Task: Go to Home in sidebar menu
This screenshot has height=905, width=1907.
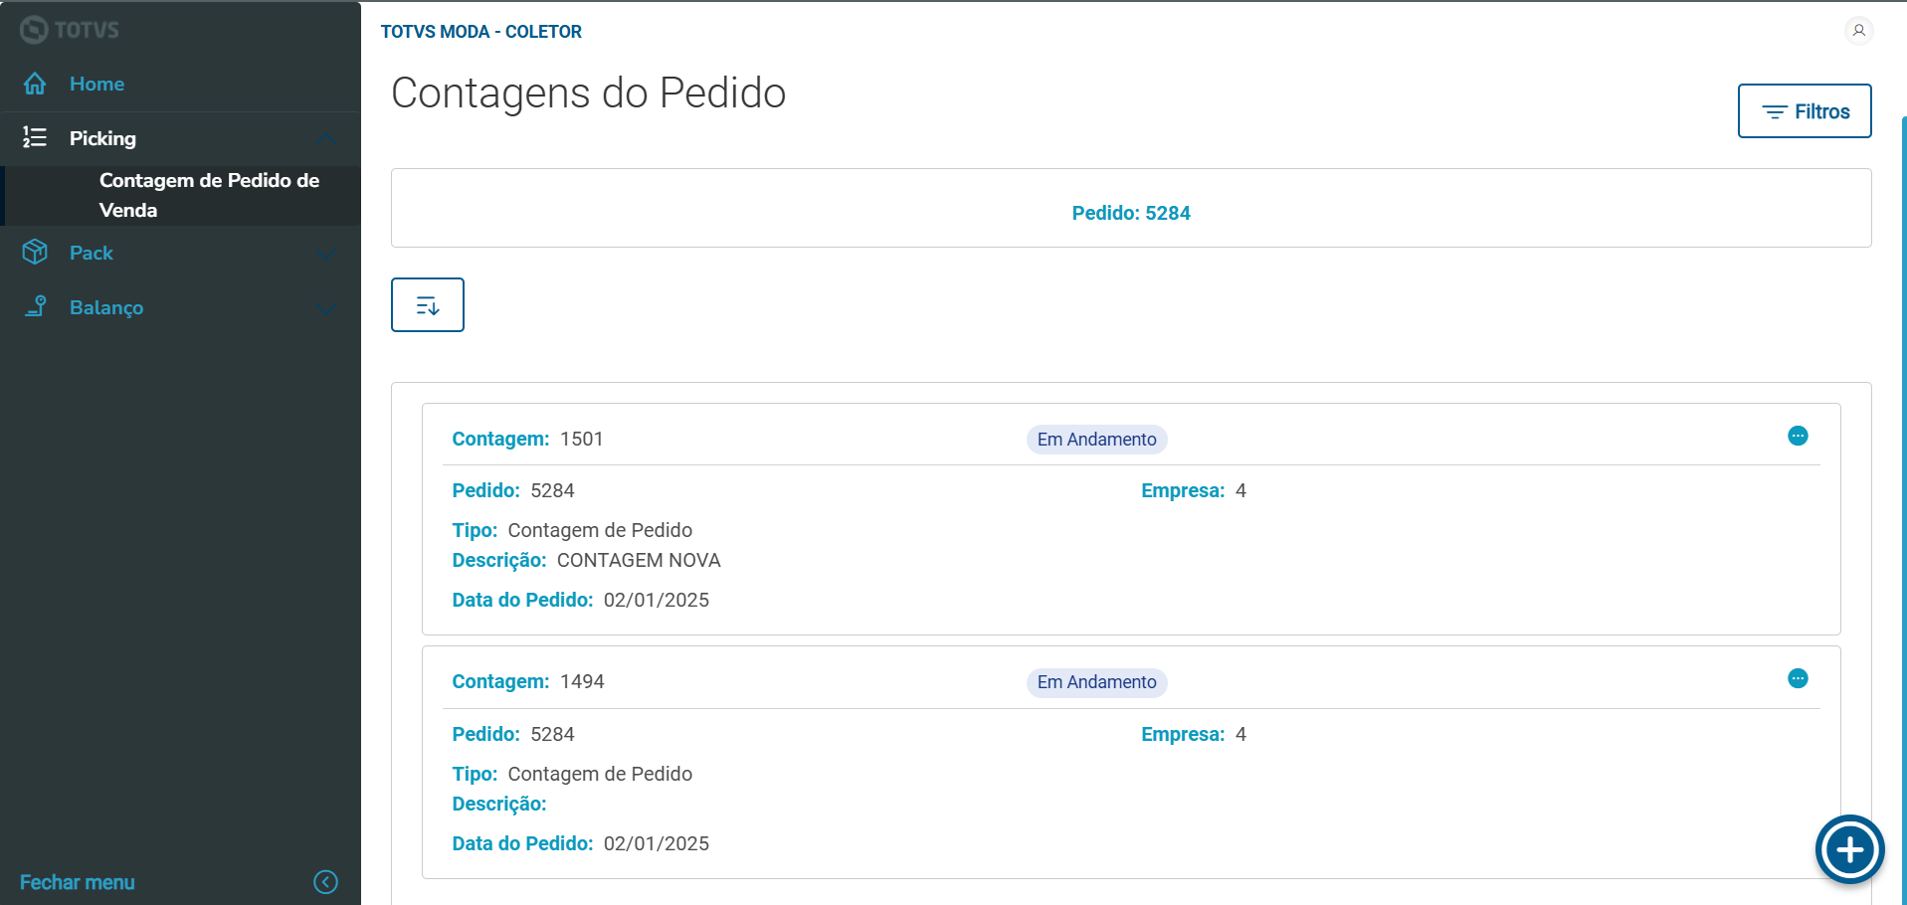Action: click(x=96, y=84)
